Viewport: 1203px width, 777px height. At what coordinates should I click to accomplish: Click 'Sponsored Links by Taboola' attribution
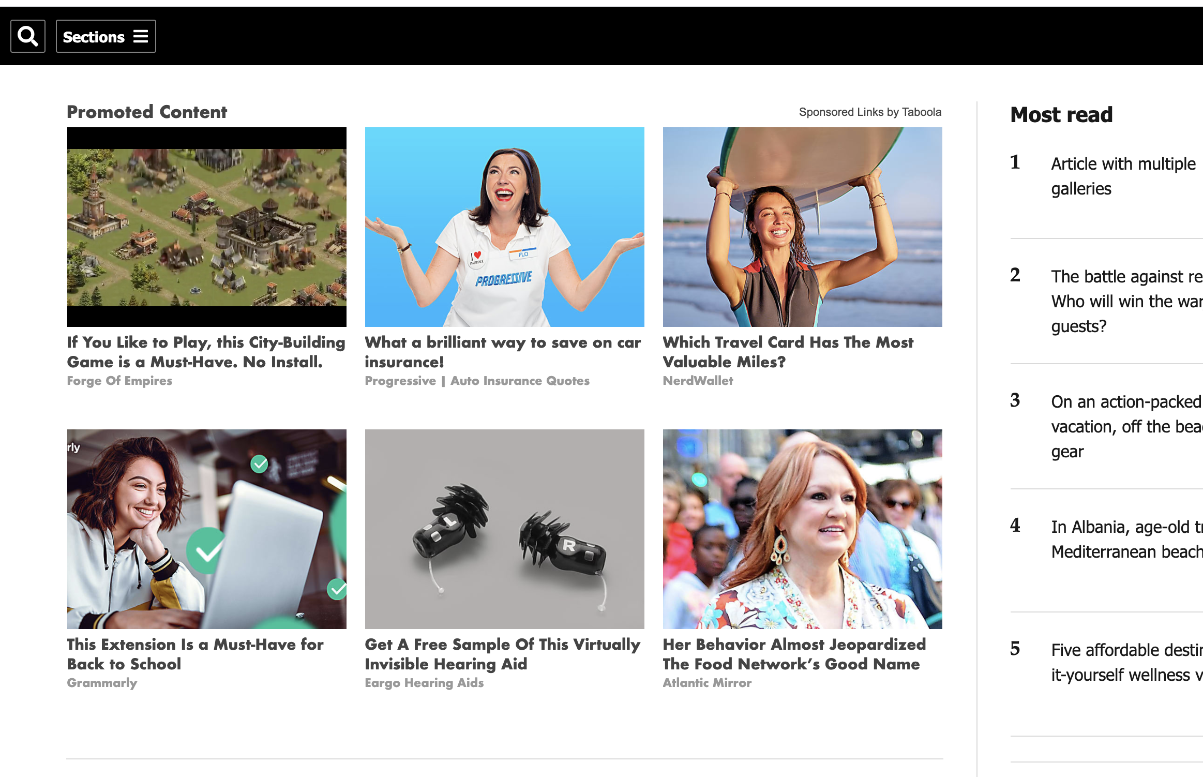(x=870, y=112)
